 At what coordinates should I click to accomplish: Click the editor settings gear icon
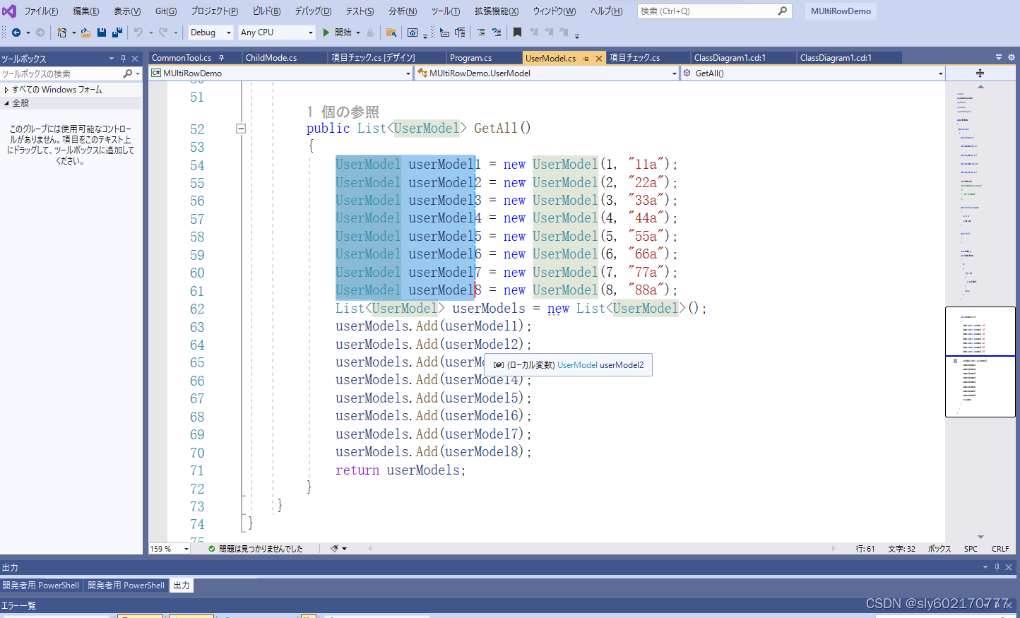tap(1011, 58)
